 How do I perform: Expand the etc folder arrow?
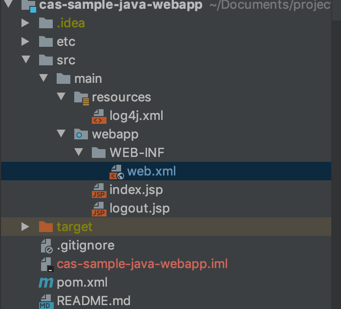(x=25, y=42)
